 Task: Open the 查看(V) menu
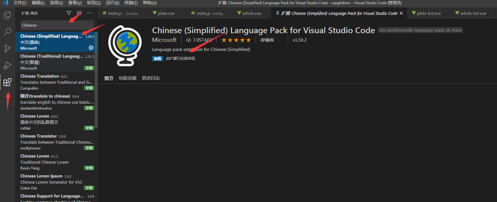click(75, 3)
